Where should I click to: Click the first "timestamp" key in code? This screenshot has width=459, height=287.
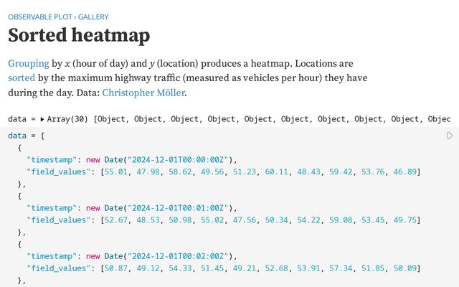tap(51, 159)
